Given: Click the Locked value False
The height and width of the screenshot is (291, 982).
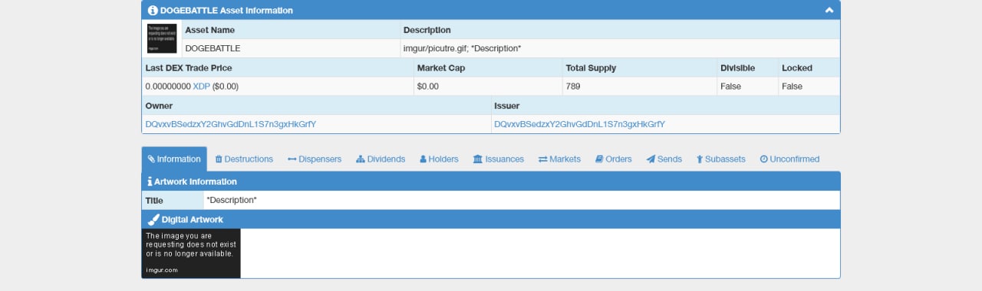Looking at the screenshot, I should pyautogui.click(x=793, y=87).
